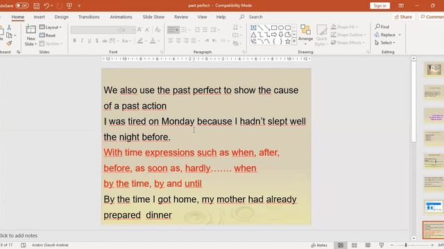Toggle Bold formatting
Viewport: 444px width, 249px height.
click(74, 41)
